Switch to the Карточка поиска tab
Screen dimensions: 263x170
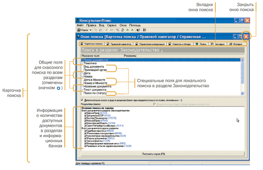tap(92, 44)
